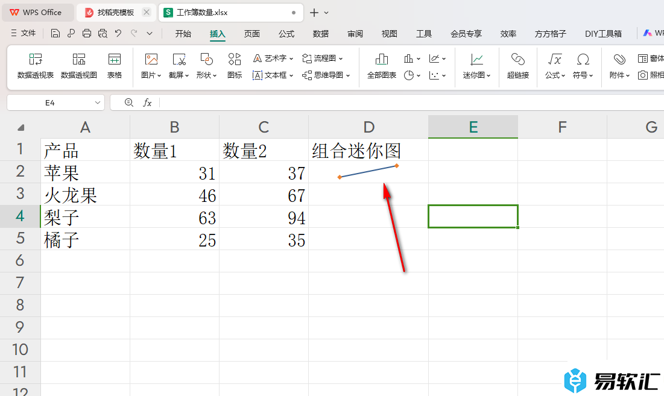Open the Shapes (形状) gallery
Image resolution: width=664 pixels, height=396 pixels.
(207, 66)
